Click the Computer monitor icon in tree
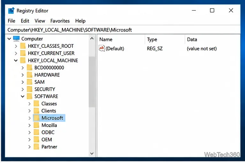 coord(16,39)
